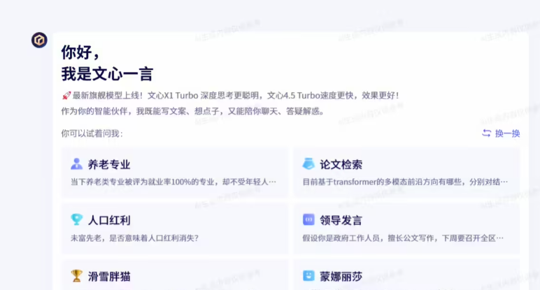
Task: Open the 论文检索 suggestion title
Action: (x=341, y=165)
